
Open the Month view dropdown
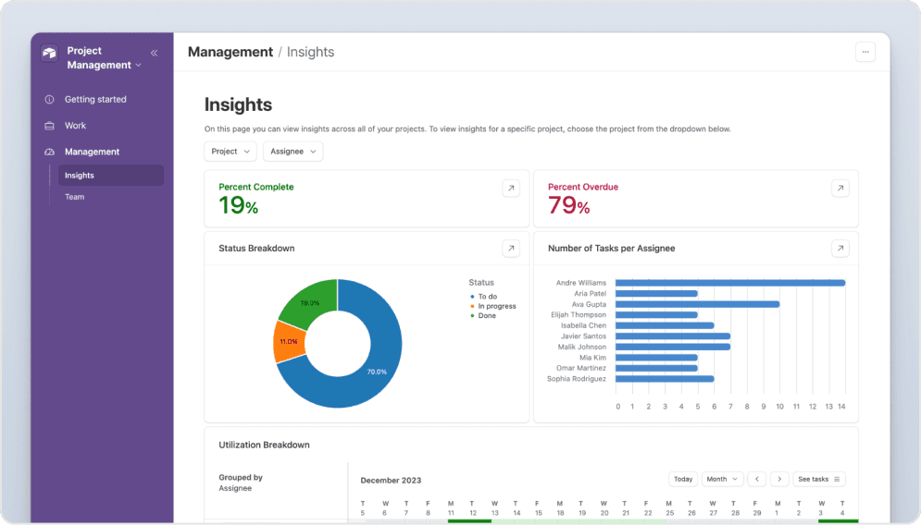[x=722, y=479]
